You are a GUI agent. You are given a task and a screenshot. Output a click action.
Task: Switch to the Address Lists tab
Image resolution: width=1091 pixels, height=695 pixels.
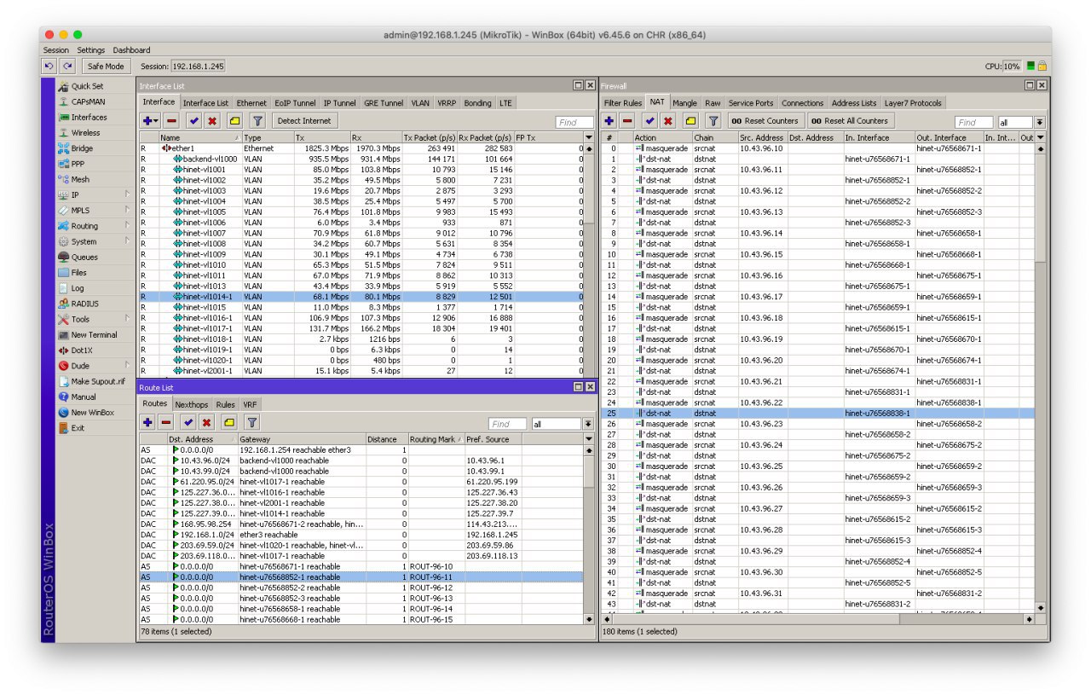point(854,103)
